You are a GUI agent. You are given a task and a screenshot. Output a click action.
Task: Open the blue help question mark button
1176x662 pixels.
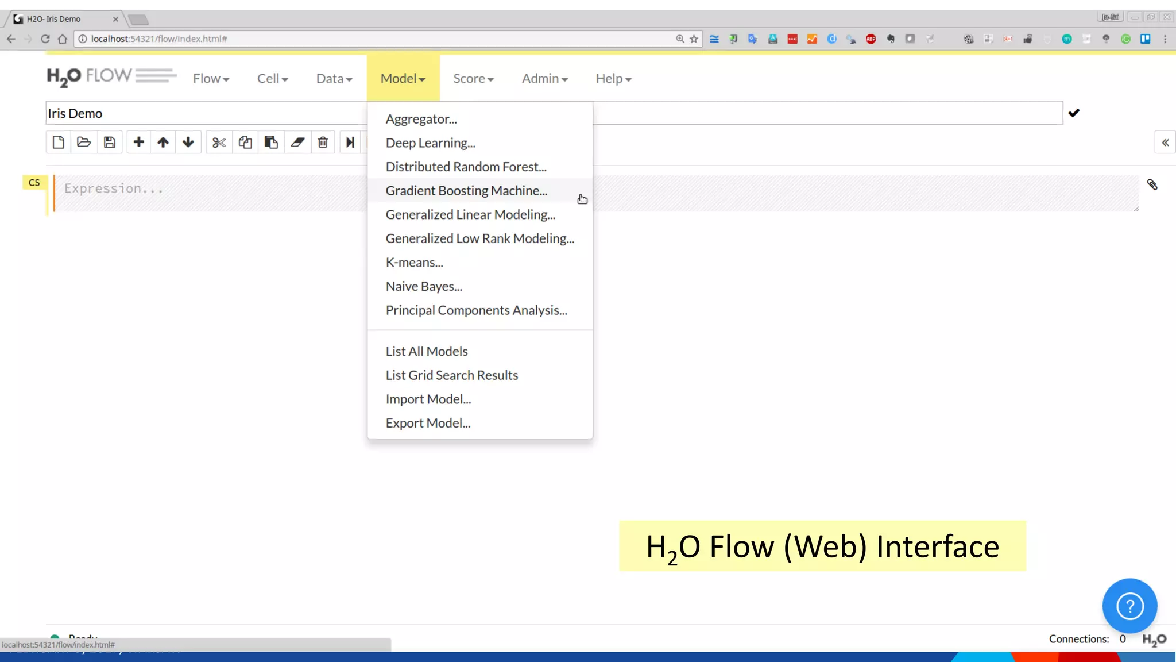point(1129,606)
